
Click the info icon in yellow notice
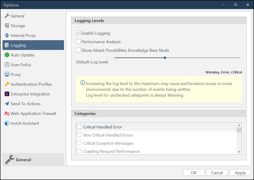point(83,83)
